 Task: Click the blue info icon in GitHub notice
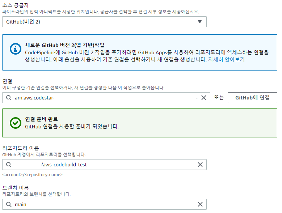click(x=16, y=49)
